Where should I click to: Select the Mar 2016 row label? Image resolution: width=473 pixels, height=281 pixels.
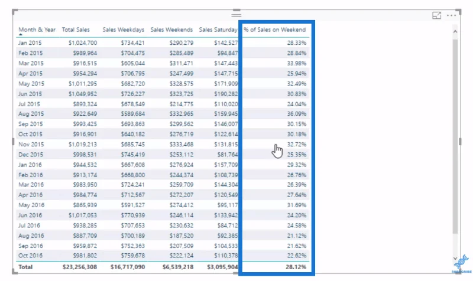[31, 185]
